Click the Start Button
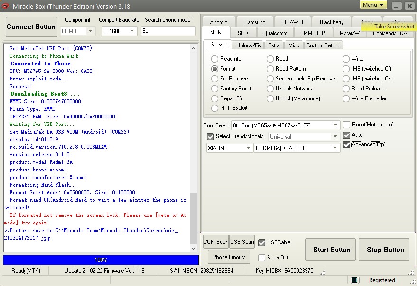417x286 pixels. tap(330, 250)
